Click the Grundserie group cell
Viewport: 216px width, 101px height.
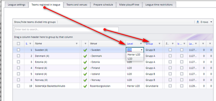pyautogui.click(x=153, y=86)
